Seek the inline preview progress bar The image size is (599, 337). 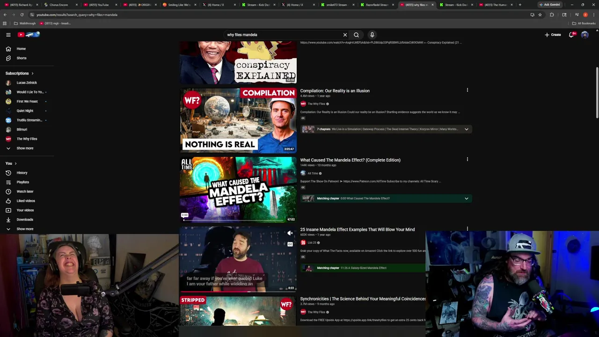click(238, 291)
